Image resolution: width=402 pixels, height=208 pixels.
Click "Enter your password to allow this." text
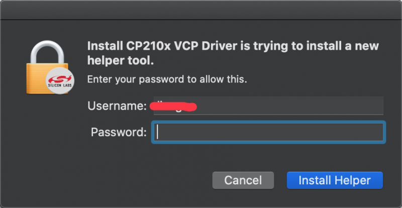(167, 79)
